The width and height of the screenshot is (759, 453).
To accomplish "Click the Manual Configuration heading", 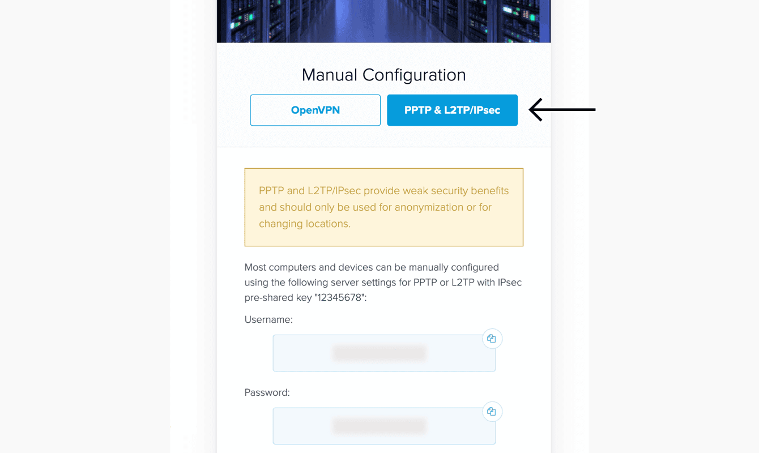I will coord(384,75).
